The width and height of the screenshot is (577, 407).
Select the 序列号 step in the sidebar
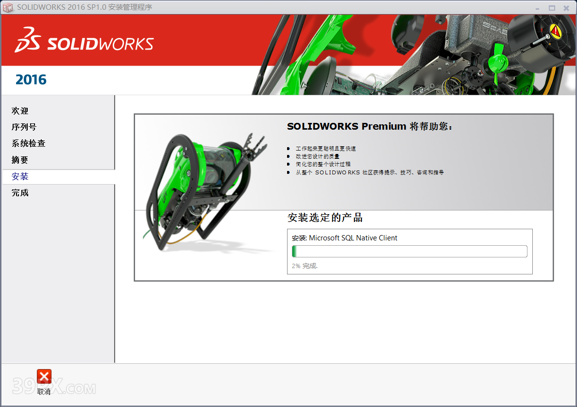point(23,127)
